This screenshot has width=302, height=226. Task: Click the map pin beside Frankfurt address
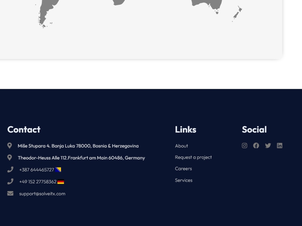[x=9, y=158]
